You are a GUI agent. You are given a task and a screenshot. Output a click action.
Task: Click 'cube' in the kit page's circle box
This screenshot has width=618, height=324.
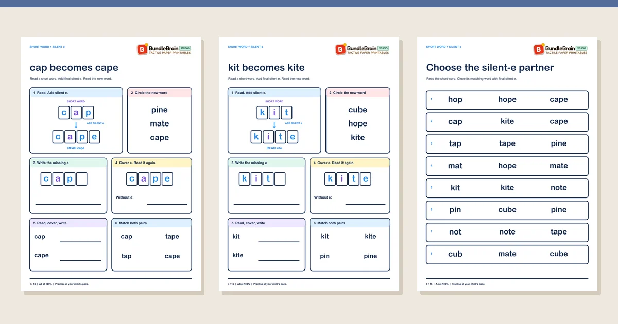[x=358, y=110]
